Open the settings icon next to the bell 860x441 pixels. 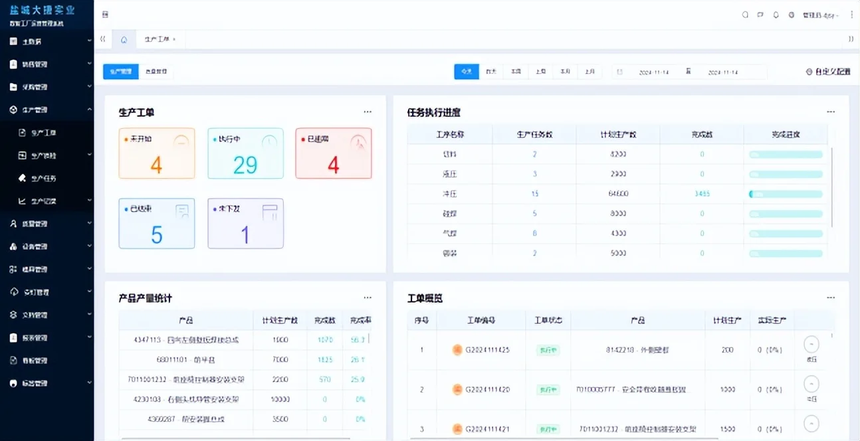[791, 14]
